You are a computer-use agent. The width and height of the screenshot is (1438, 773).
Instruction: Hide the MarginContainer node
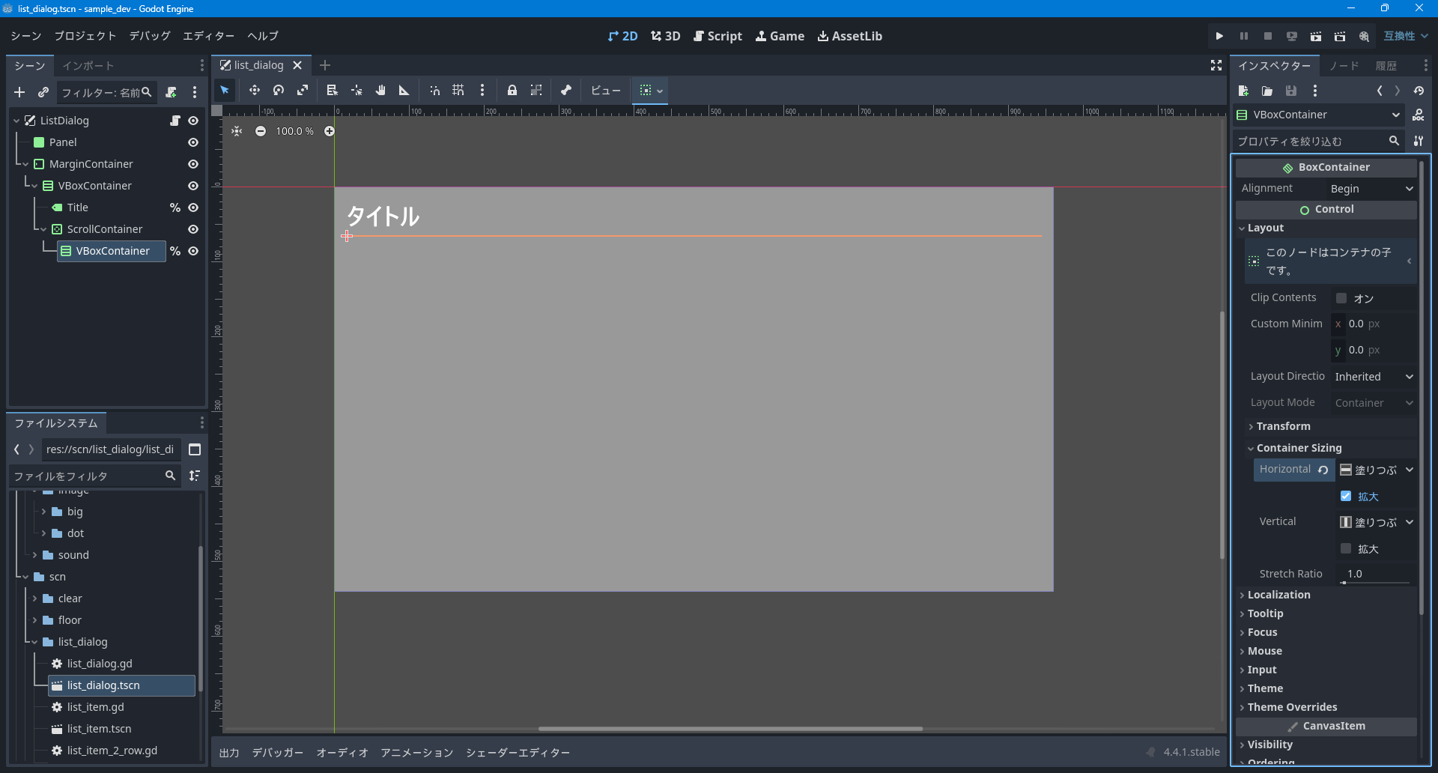(193, 164)
